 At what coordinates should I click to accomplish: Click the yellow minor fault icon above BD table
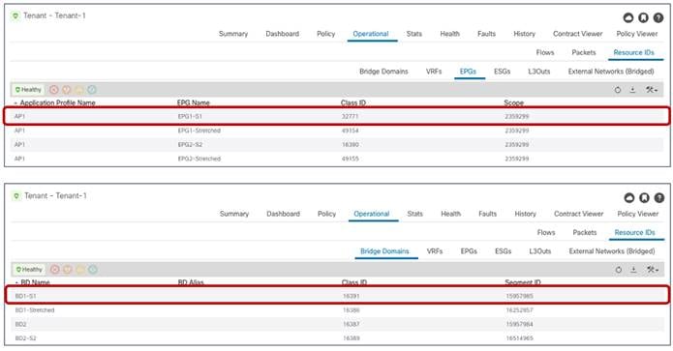[x=79, y=270]
